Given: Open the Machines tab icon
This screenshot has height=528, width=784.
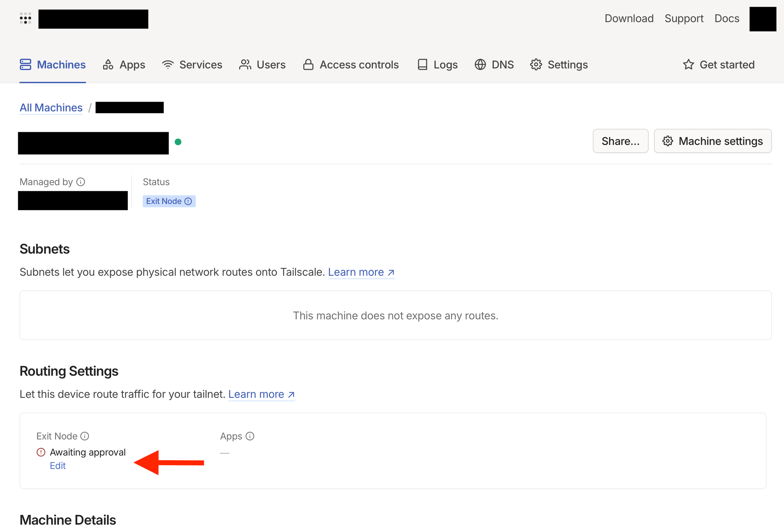Looking at the screenshot, I should (x=25, y=64).
